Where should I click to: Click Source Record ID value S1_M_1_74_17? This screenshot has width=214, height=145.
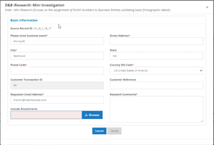point(43,28)
